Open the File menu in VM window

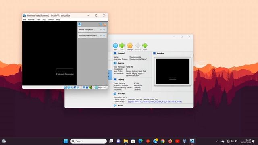click(x=25, y=20)
